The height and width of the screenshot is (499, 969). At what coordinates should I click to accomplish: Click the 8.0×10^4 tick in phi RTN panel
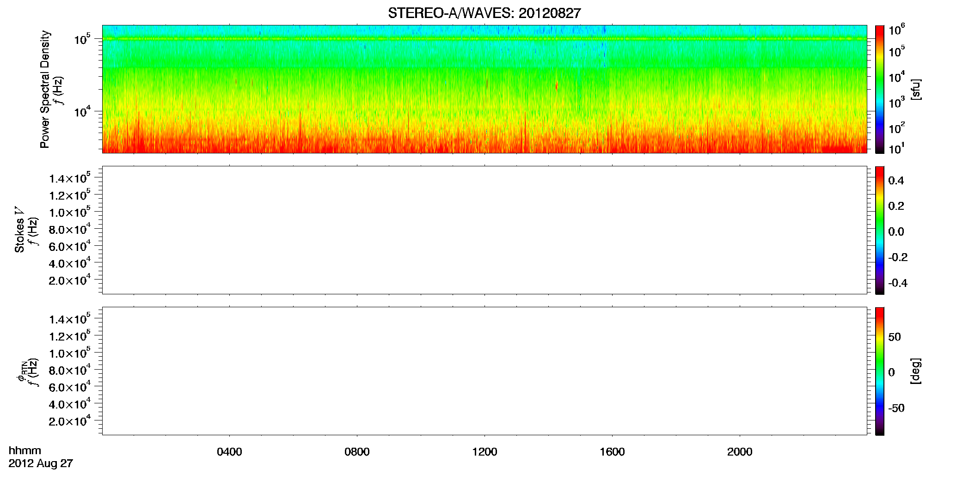[70, 370]
